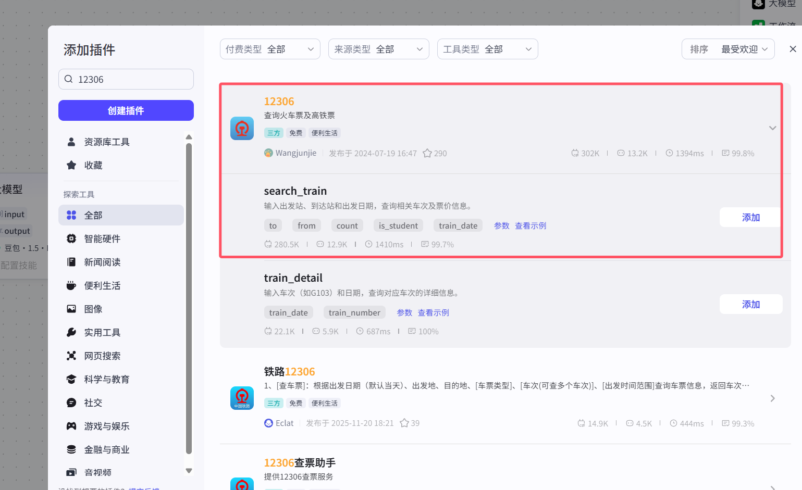Click the train_number parameter tag

coord(354,312)
